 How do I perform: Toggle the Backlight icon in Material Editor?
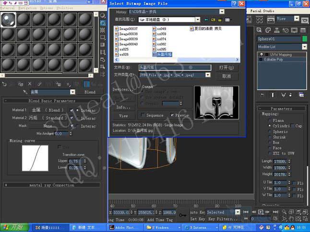click(x=103, y=23)
